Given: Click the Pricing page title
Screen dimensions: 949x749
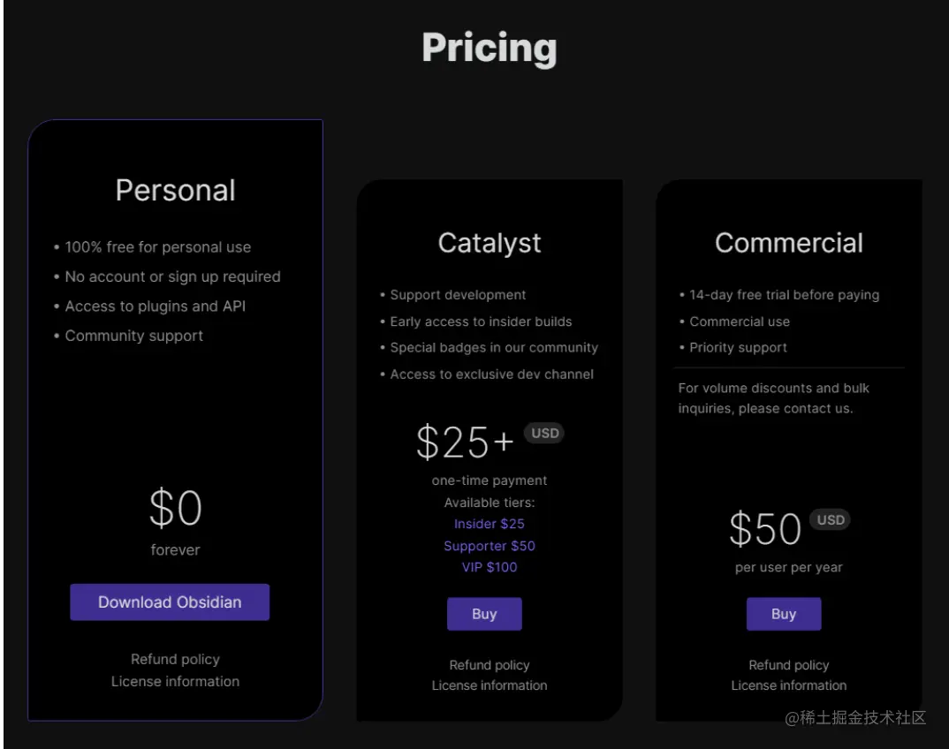Looking at the screenshot, I should pos(490,48).
